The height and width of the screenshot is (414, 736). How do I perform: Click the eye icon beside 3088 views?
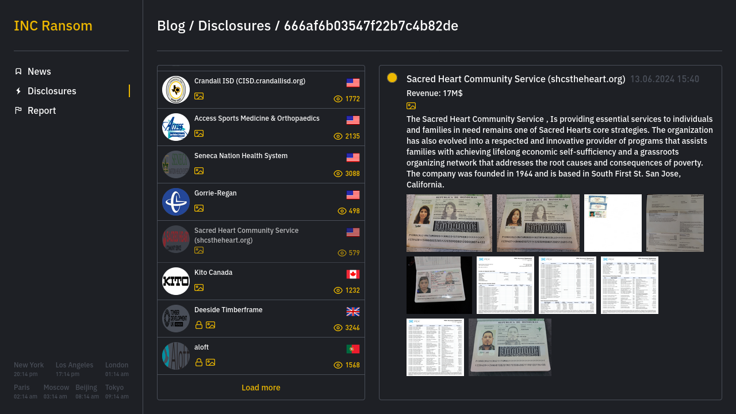click(x=338, y=174)
